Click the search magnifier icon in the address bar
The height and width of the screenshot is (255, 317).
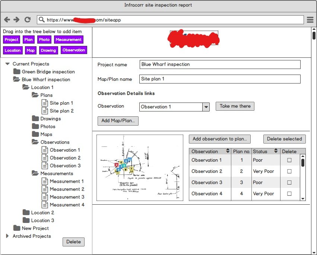pyautogui.click(x=41, y=20)
